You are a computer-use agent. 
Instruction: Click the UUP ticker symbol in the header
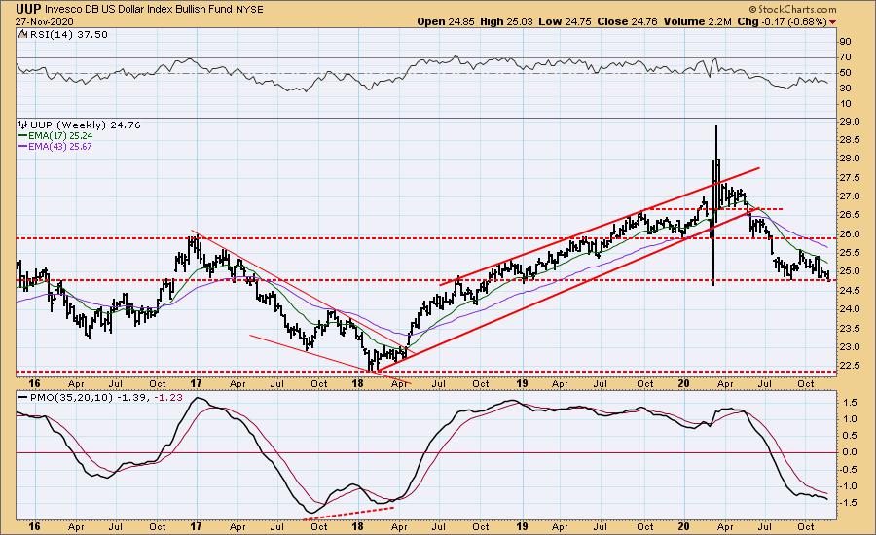click(28, 9)
